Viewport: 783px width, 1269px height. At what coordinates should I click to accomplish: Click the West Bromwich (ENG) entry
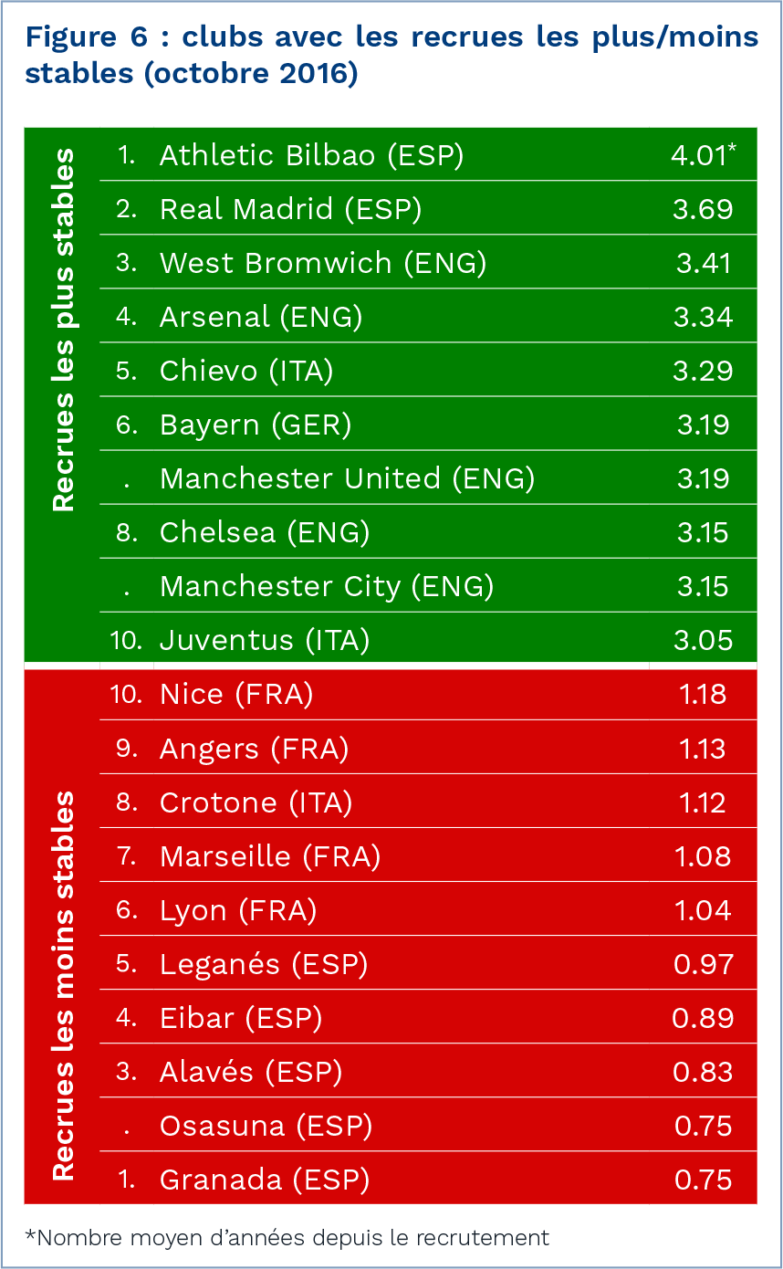click(322, 263)
